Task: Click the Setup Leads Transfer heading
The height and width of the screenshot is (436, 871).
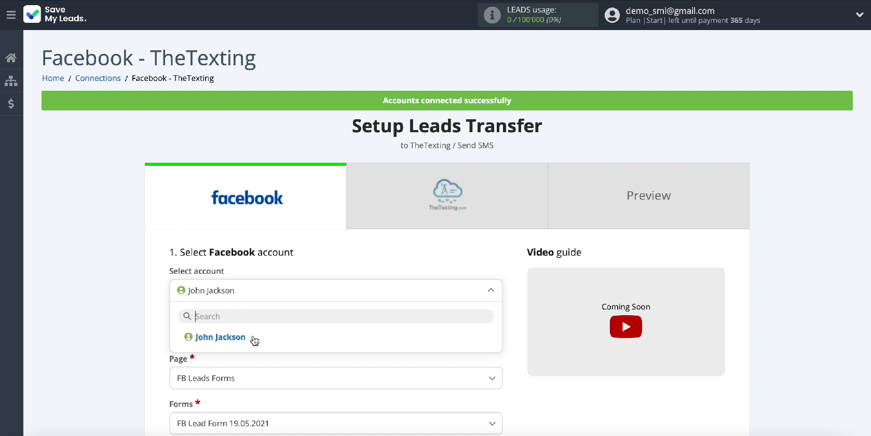Action: click(447, 126)
